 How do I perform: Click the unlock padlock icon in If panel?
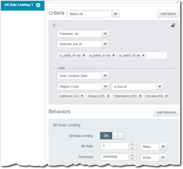point(173,25)
